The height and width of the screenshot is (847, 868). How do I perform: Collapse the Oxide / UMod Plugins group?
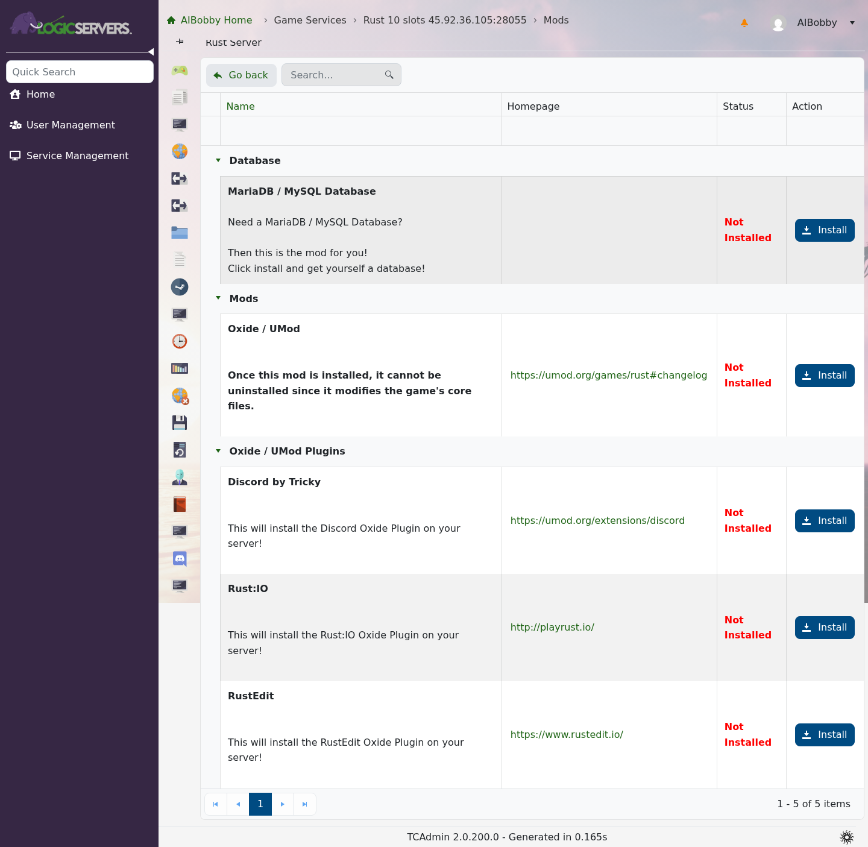[x=218, y=451]
